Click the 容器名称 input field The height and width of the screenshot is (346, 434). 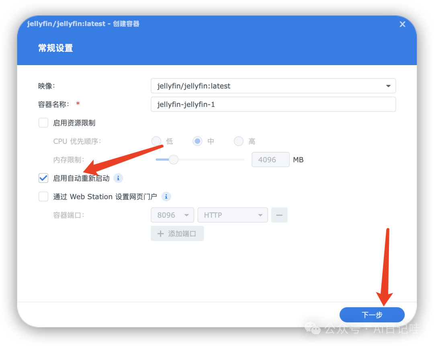tap(273, 104)
